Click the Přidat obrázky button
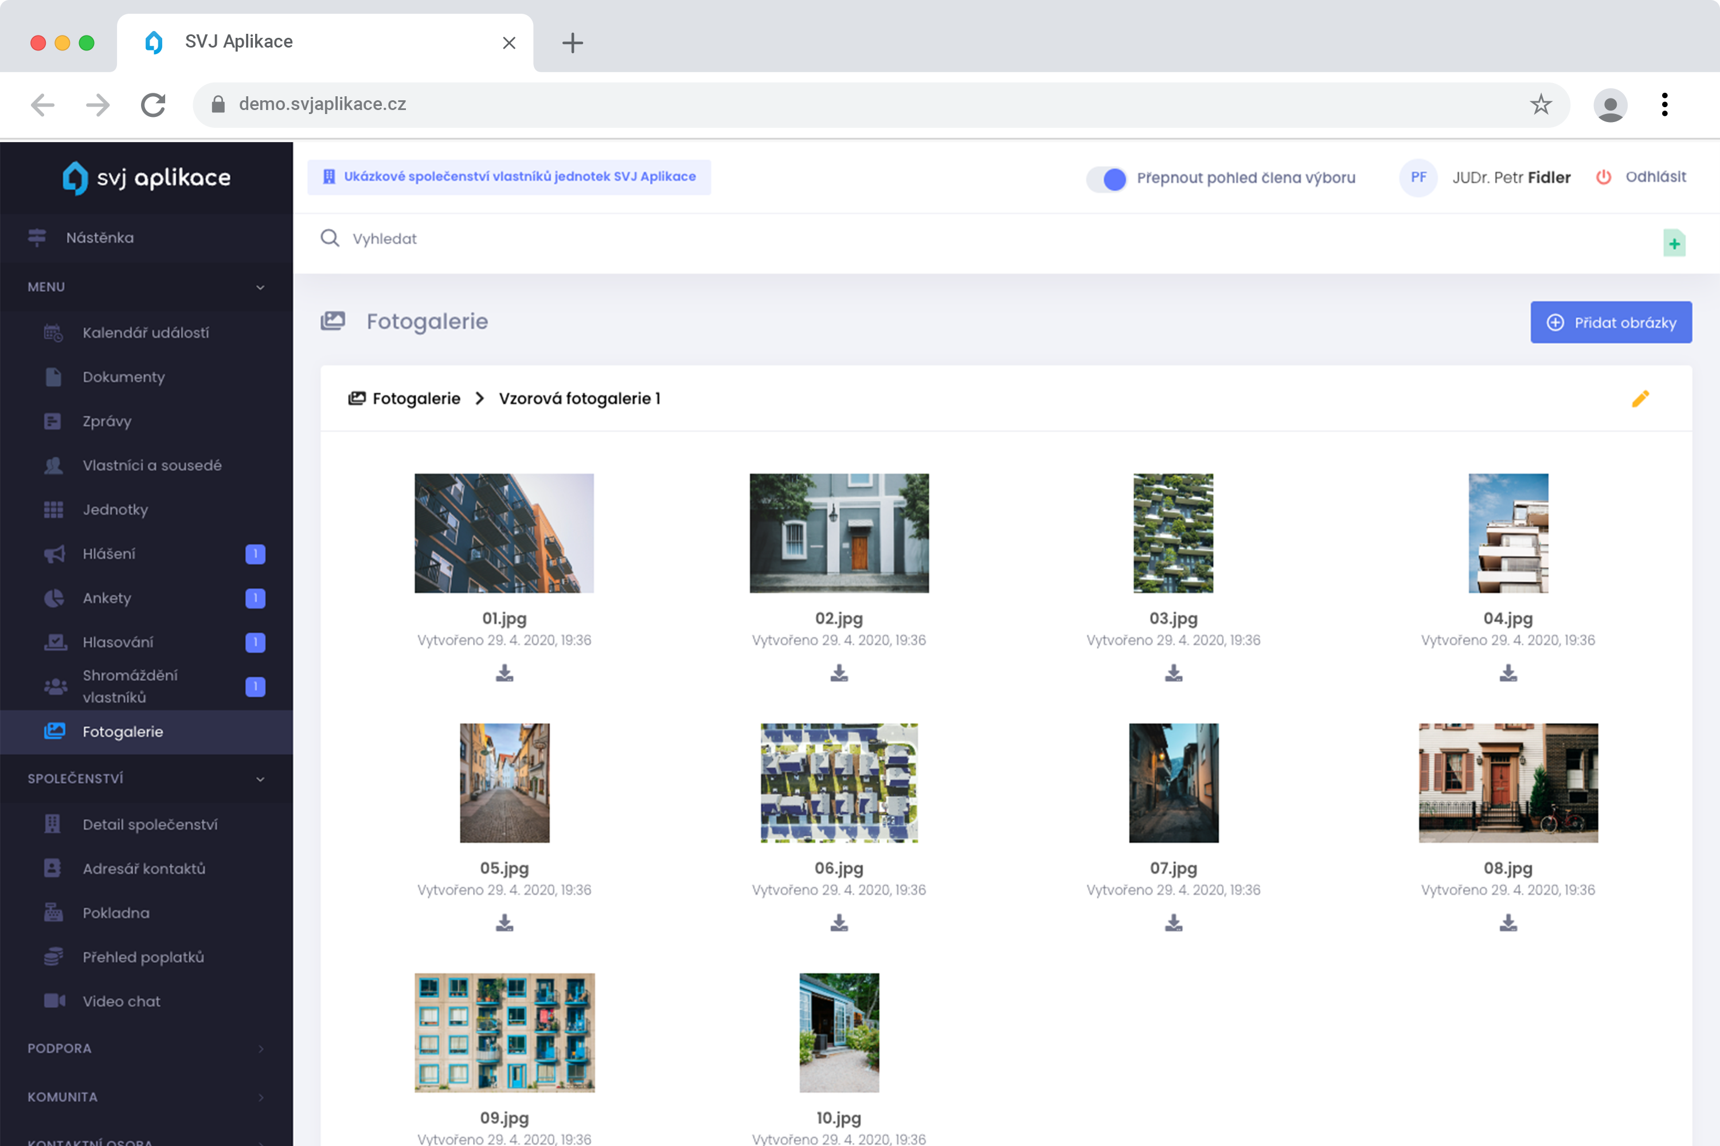 (x=1610, y=322)
